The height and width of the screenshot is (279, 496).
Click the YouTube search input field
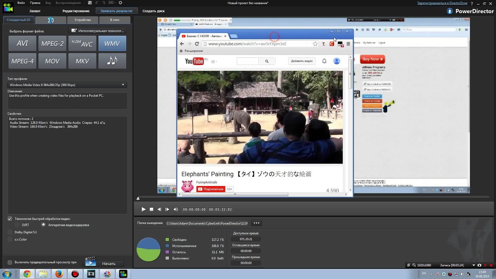coord(248,61)
